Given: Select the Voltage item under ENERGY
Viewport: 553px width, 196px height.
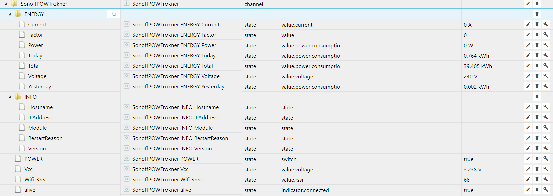Looking at the screenshot, I should (37, 76).
